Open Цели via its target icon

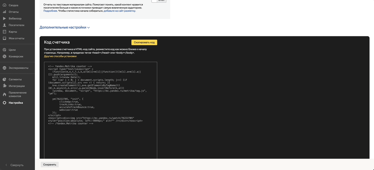[5, 50]
